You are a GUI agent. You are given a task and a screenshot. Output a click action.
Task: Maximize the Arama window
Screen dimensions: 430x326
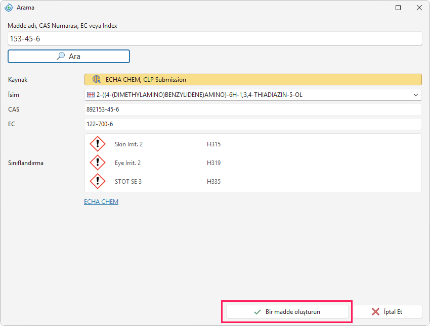(x=398, y=8)
